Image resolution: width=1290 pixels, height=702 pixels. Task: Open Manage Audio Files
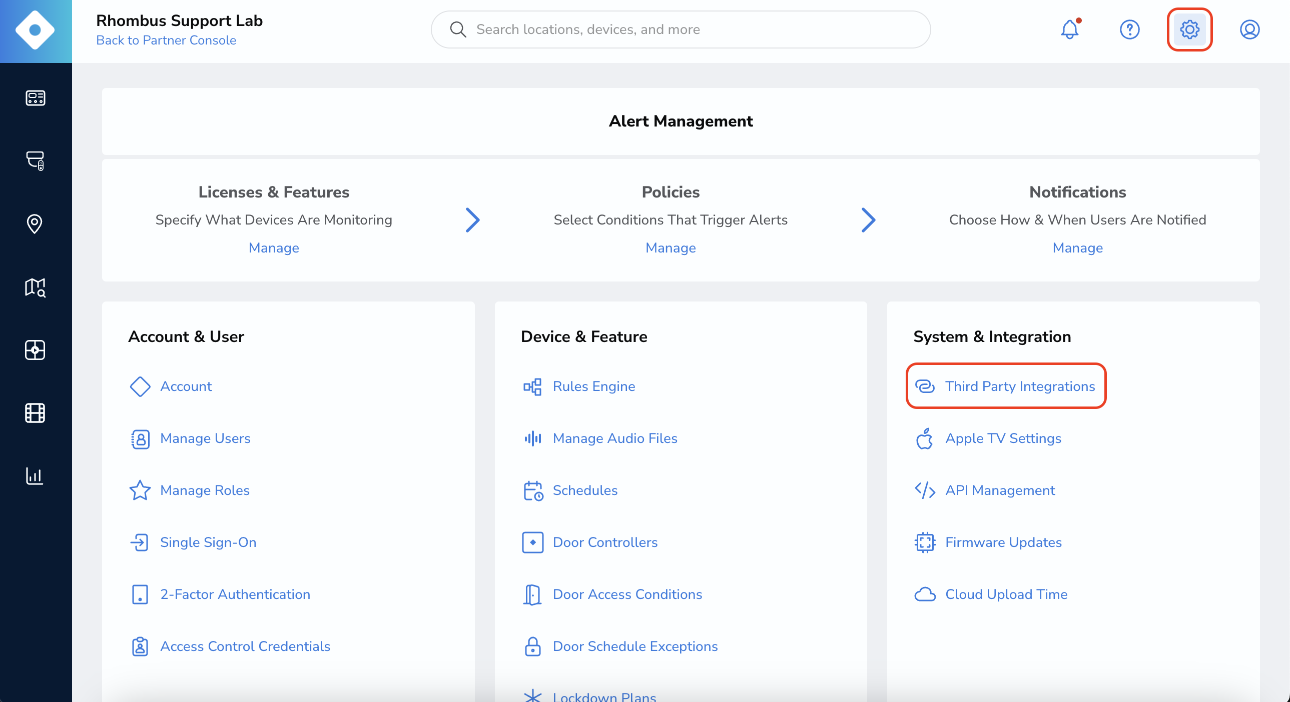(615, 439)
